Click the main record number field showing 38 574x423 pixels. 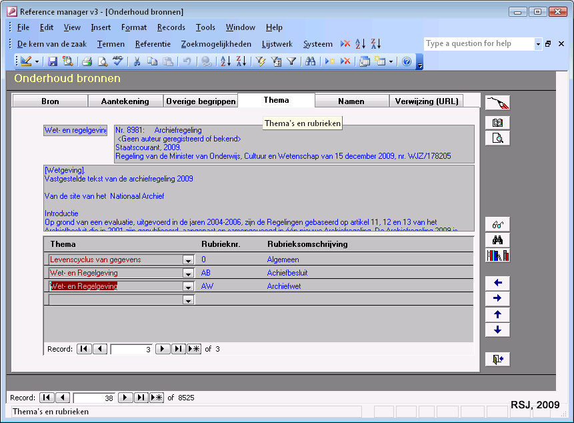pyautogui.click(x=93, y=398)
